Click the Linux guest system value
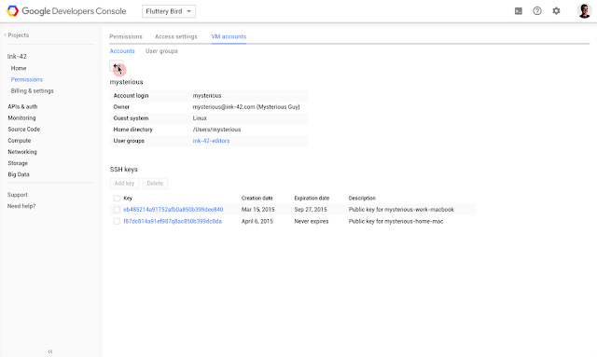597x357 pixels. pos(200,118)
